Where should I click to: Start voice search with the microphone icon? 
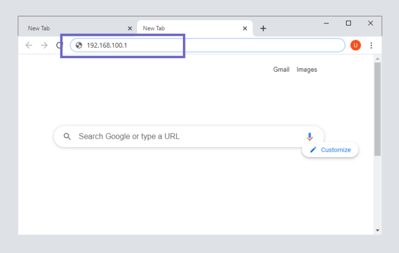click(x=310, y=137)
